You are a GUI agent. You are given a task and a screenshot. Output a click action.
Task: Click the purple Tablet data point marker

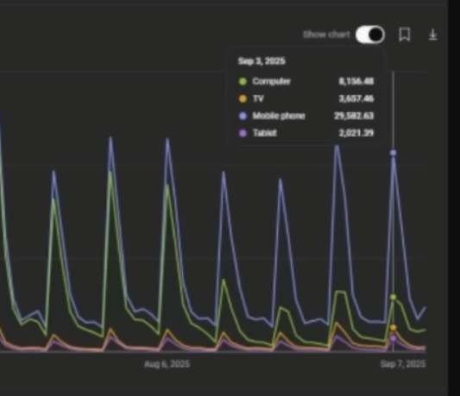(394, 338)
